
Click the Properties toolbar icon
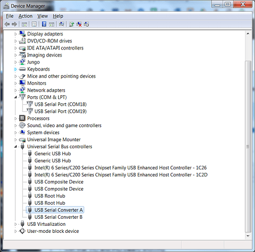pos(34,24)
